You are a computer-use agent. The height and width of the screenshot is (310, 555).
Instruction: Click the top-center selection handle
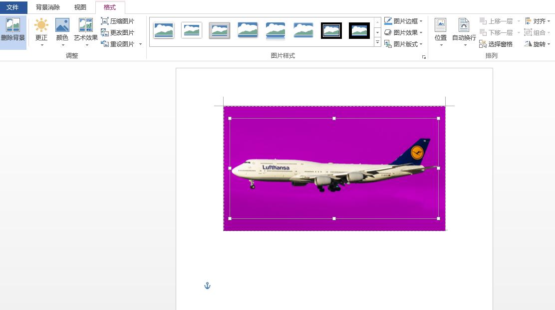click(334, 119)
